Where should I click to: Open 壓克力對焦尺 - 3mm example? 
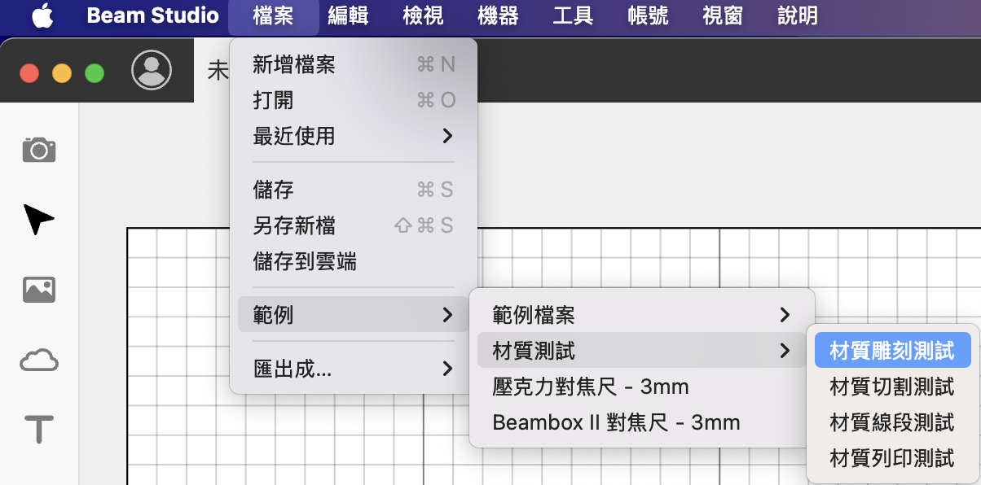(x=642, y=387)
